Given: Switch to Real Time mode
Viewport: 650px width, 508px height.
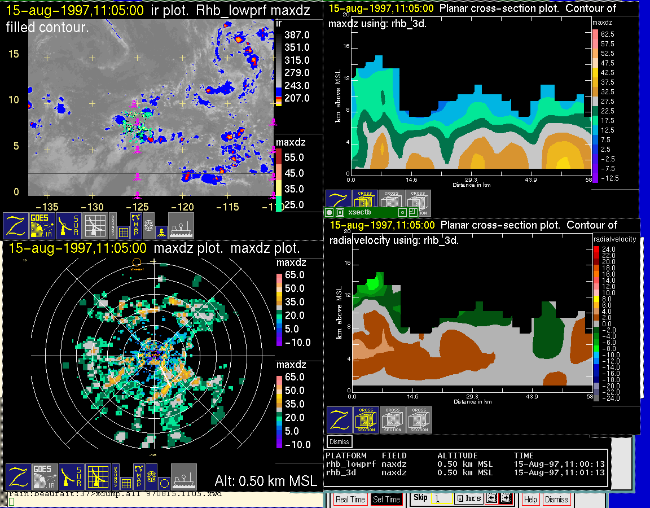Looking at the screenshot, I should click(x=350, y=500).
